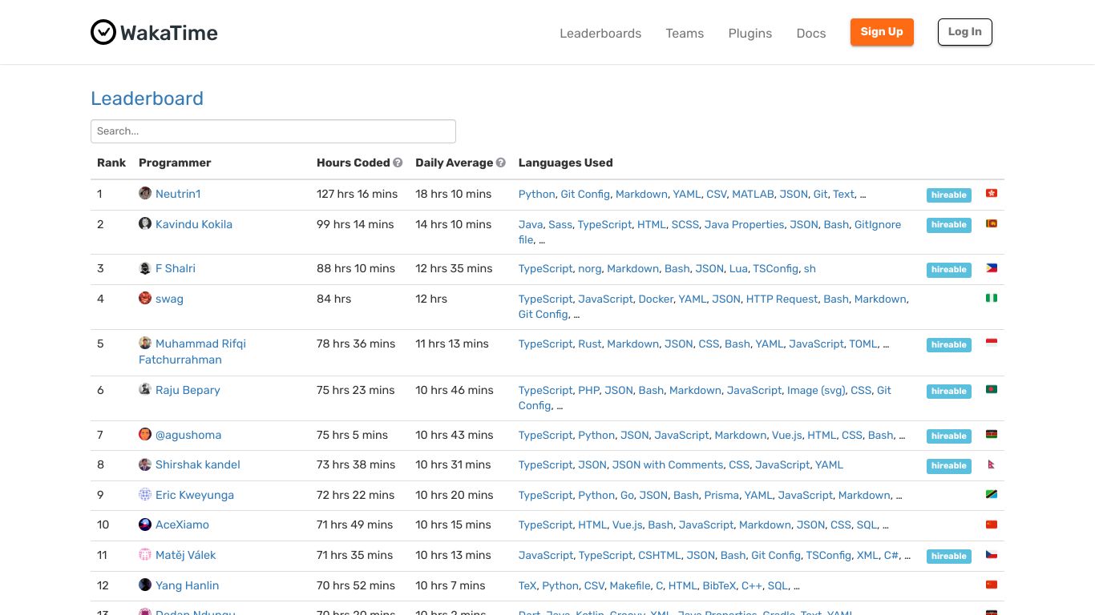Click the country flag in Raju Bepary's row

click(x=992, y=389)
